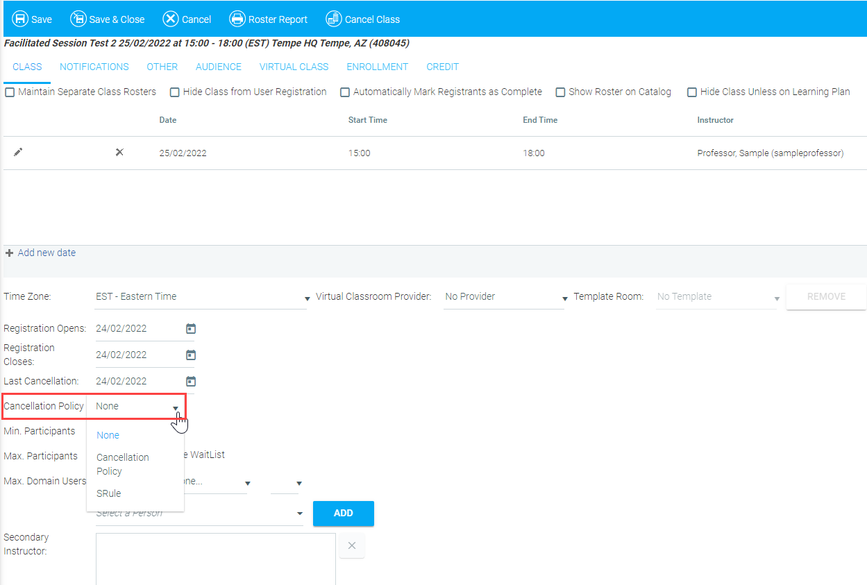This screenshot has width=867, height=585.
Task: Open Virtual Classroom Provider dropdown
Action: 564,298
